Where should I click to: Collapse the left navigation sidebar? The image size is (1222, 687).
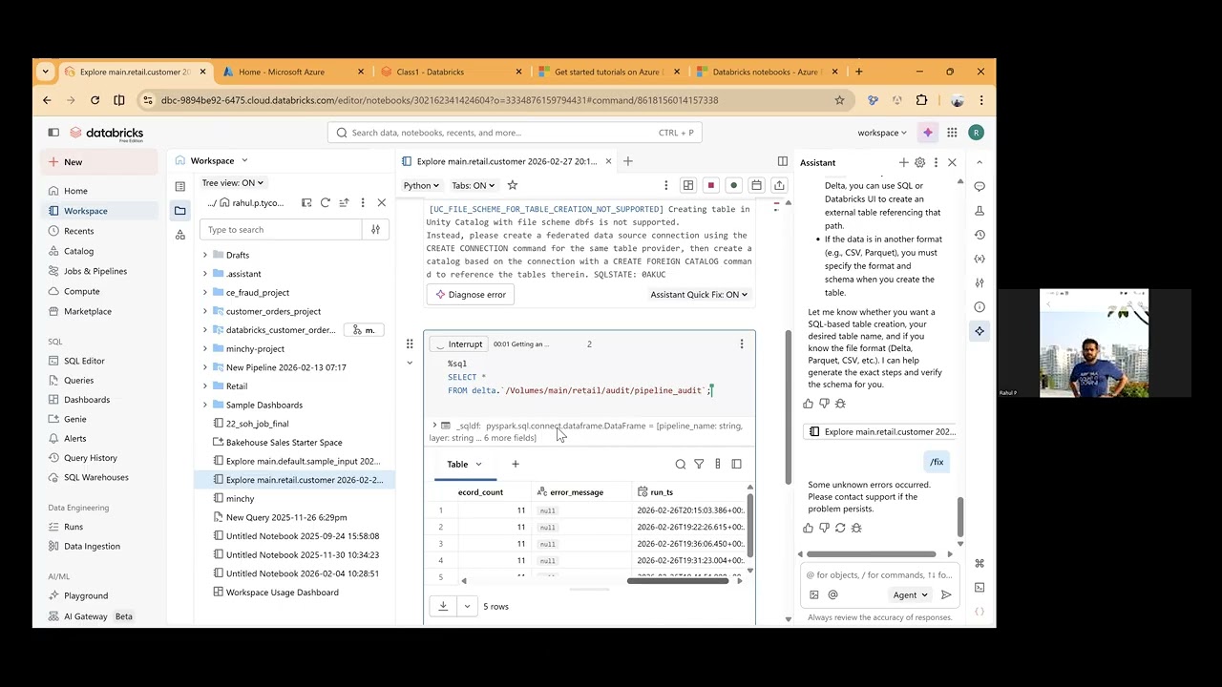point(53,133)
